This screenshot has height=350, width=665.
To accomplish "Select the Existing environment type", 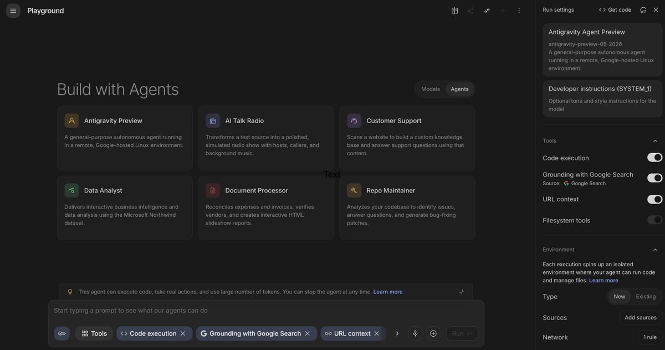I will click(x=646, y=297).
